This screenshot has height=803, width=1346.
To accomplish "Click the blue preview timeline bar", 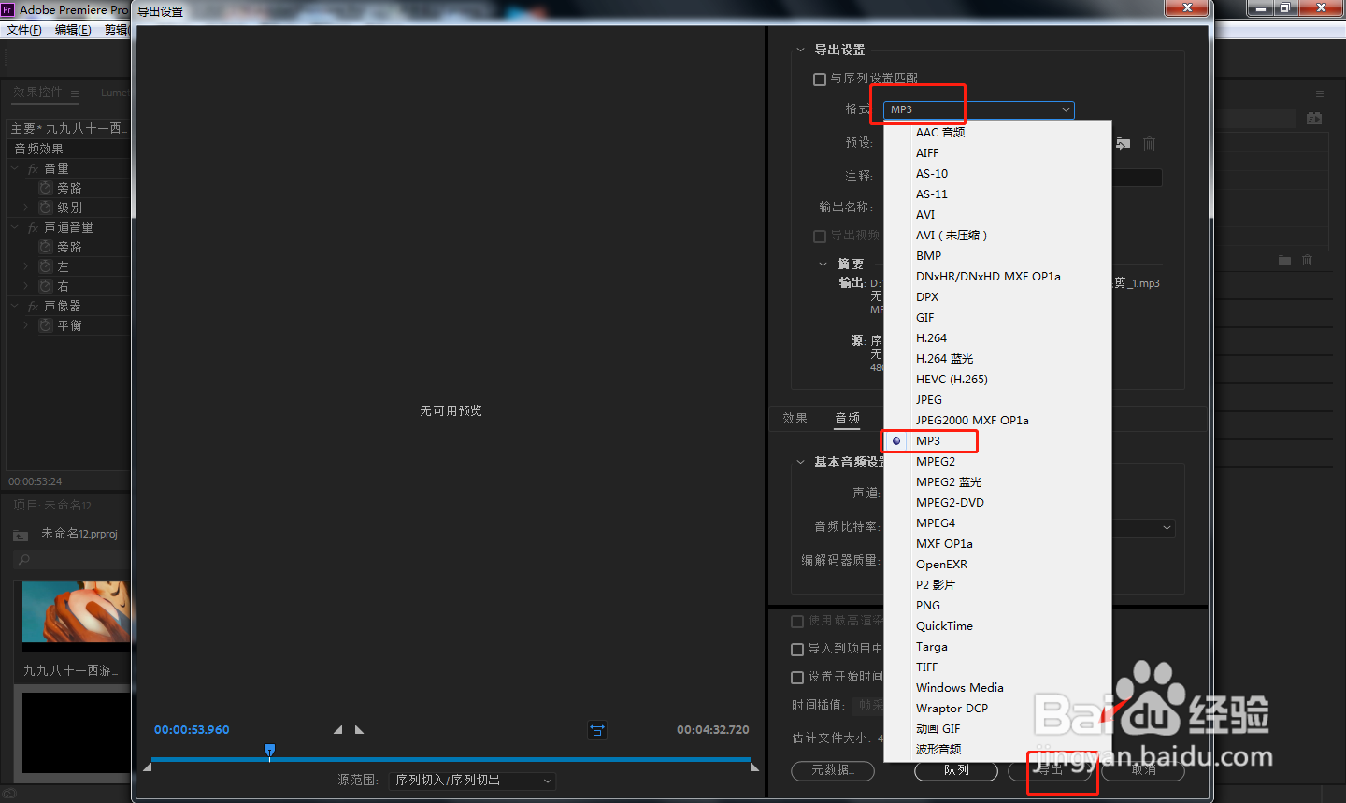I will coord(451,760).
